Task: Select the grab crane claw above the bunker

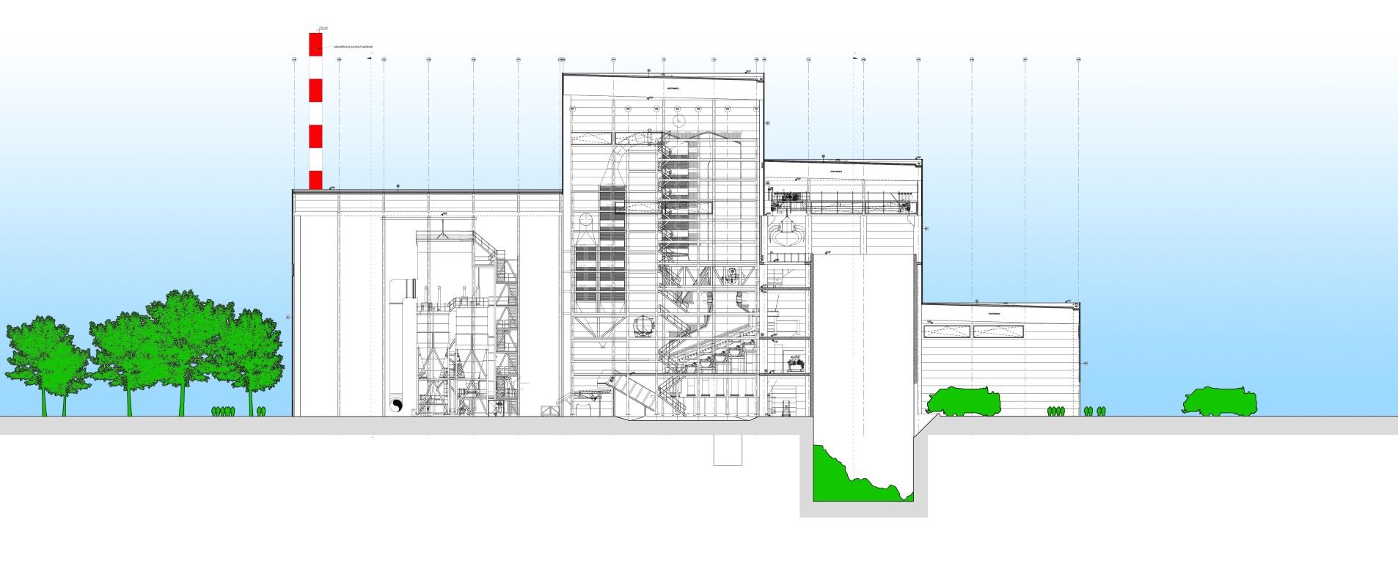Action: click(x=787, y=233)
